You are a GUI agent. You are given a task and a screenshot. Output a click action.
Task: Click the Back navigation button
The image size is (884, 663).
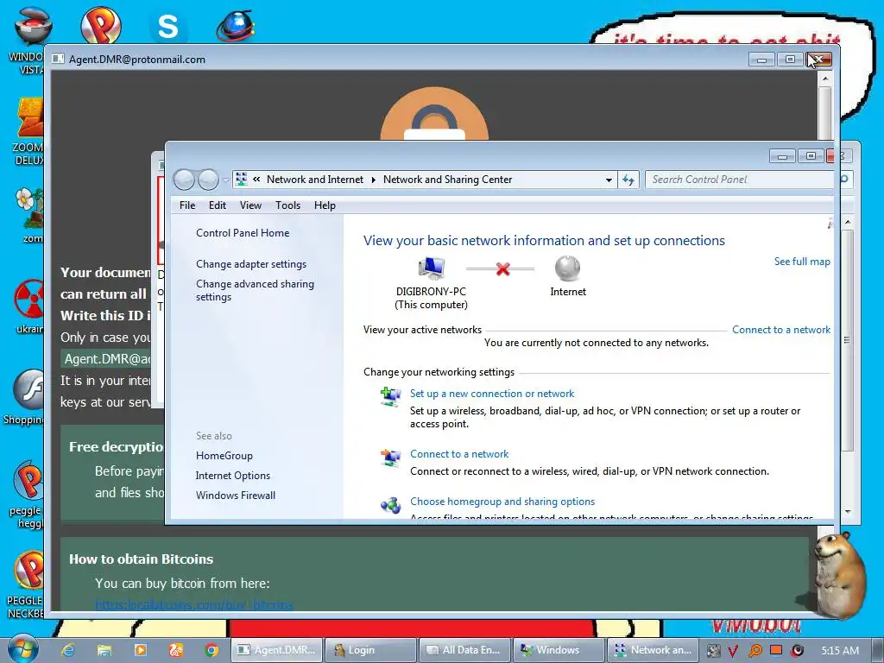(x=185, y=180)
